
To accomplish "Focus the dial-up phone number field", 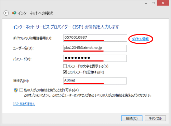I will 95,38.
